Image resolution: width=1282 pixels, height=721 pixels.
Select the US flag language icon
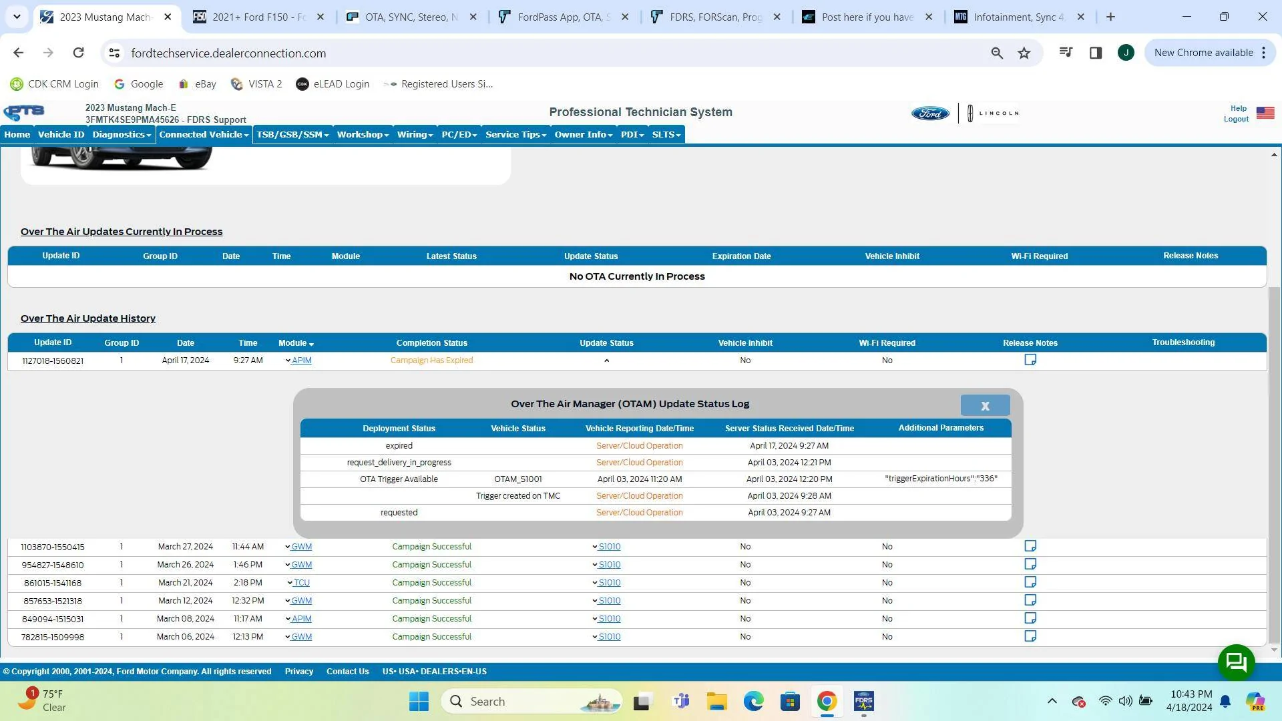(x=1265, y=113)
